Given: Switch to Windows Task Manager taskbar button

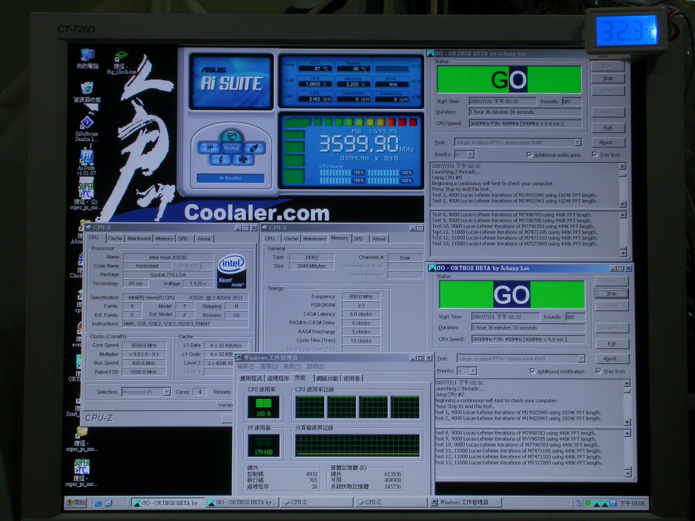Looking at the screenshot, I should pos(465,503).
